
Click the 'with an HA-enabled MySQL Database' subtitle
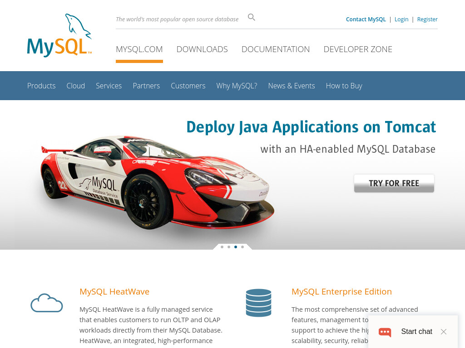(x=348, y=149)
